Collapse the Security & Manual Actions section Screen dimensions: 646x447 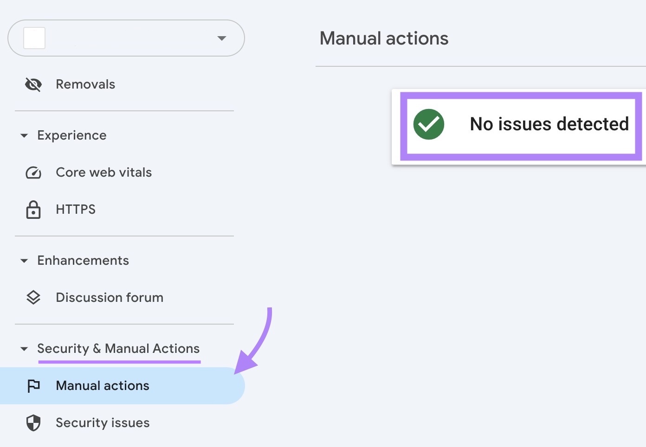24,349
